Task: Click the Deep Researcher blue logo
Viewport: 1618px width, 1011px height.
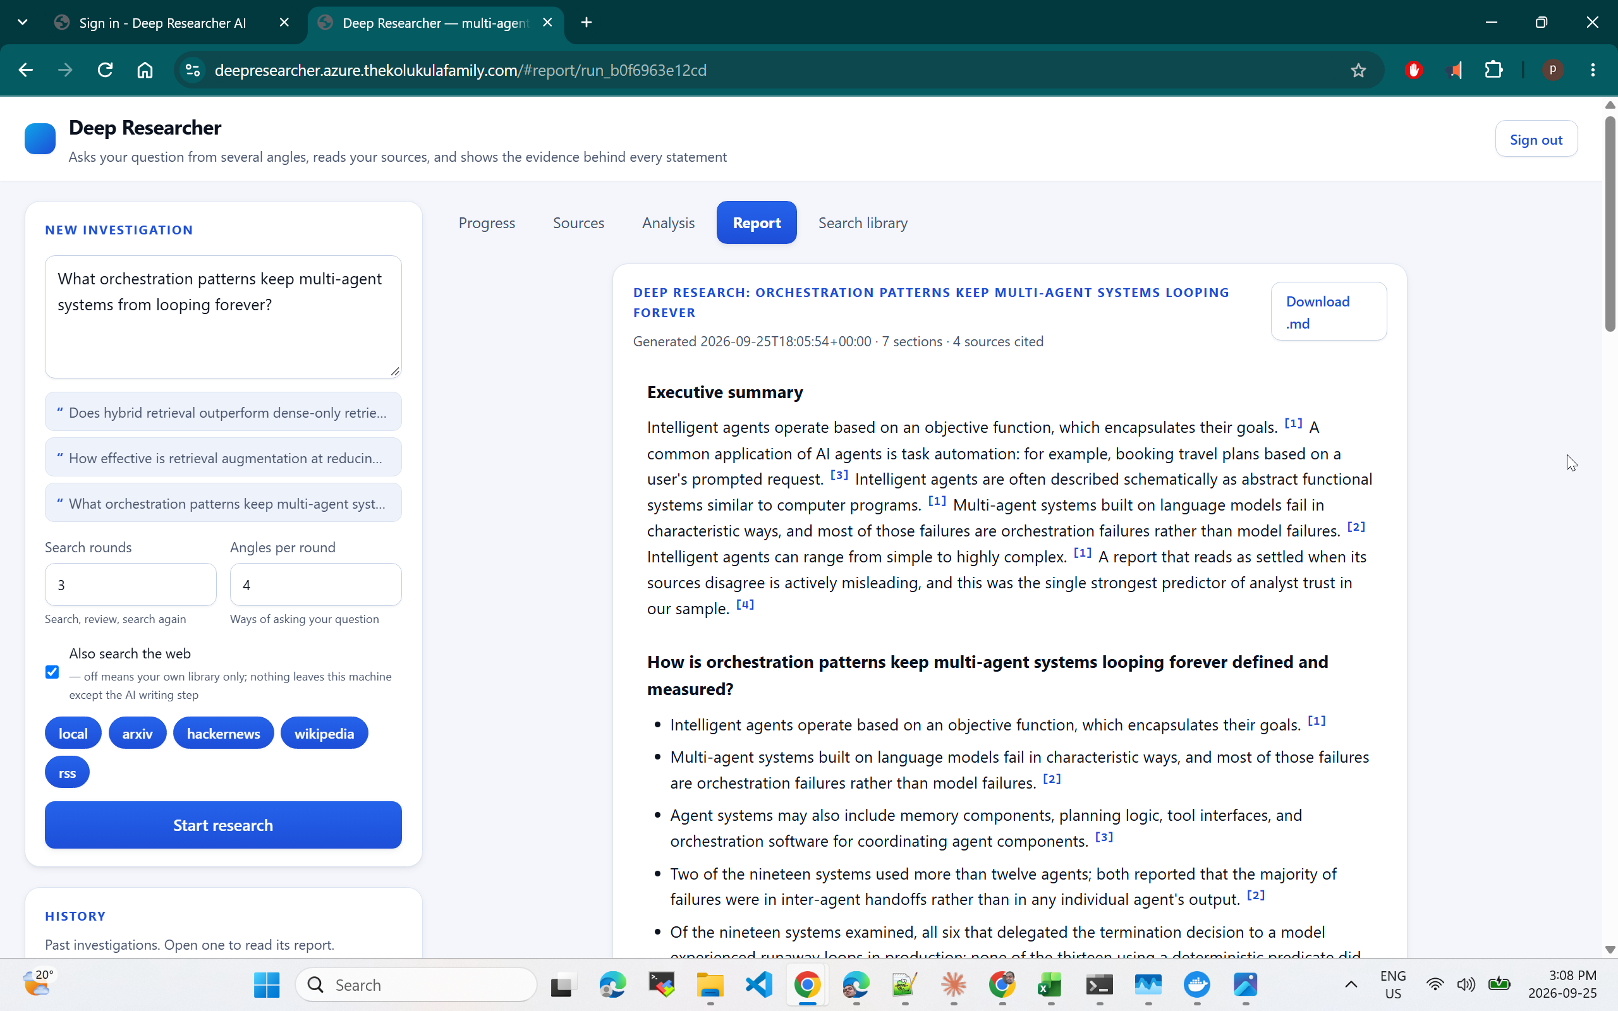Action: [40, 139]
